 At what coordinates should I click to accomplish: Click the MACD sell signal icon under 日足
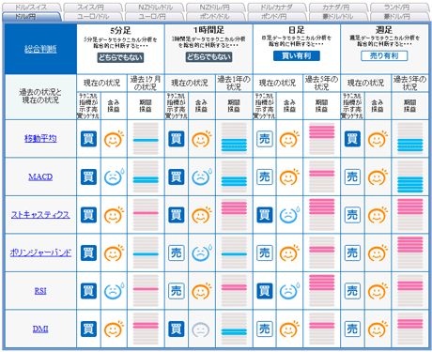pos(265,177)
